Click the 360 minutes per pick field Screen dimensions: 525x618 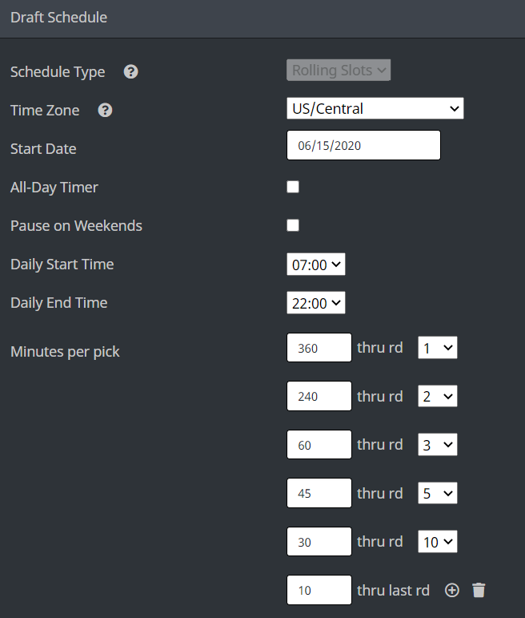319,348
